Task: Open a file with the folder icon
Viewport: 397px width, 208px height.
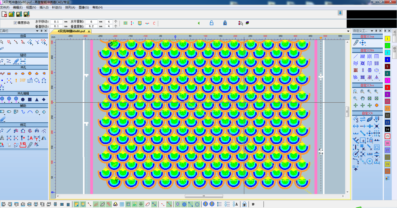Action: [x=11, y=14]
